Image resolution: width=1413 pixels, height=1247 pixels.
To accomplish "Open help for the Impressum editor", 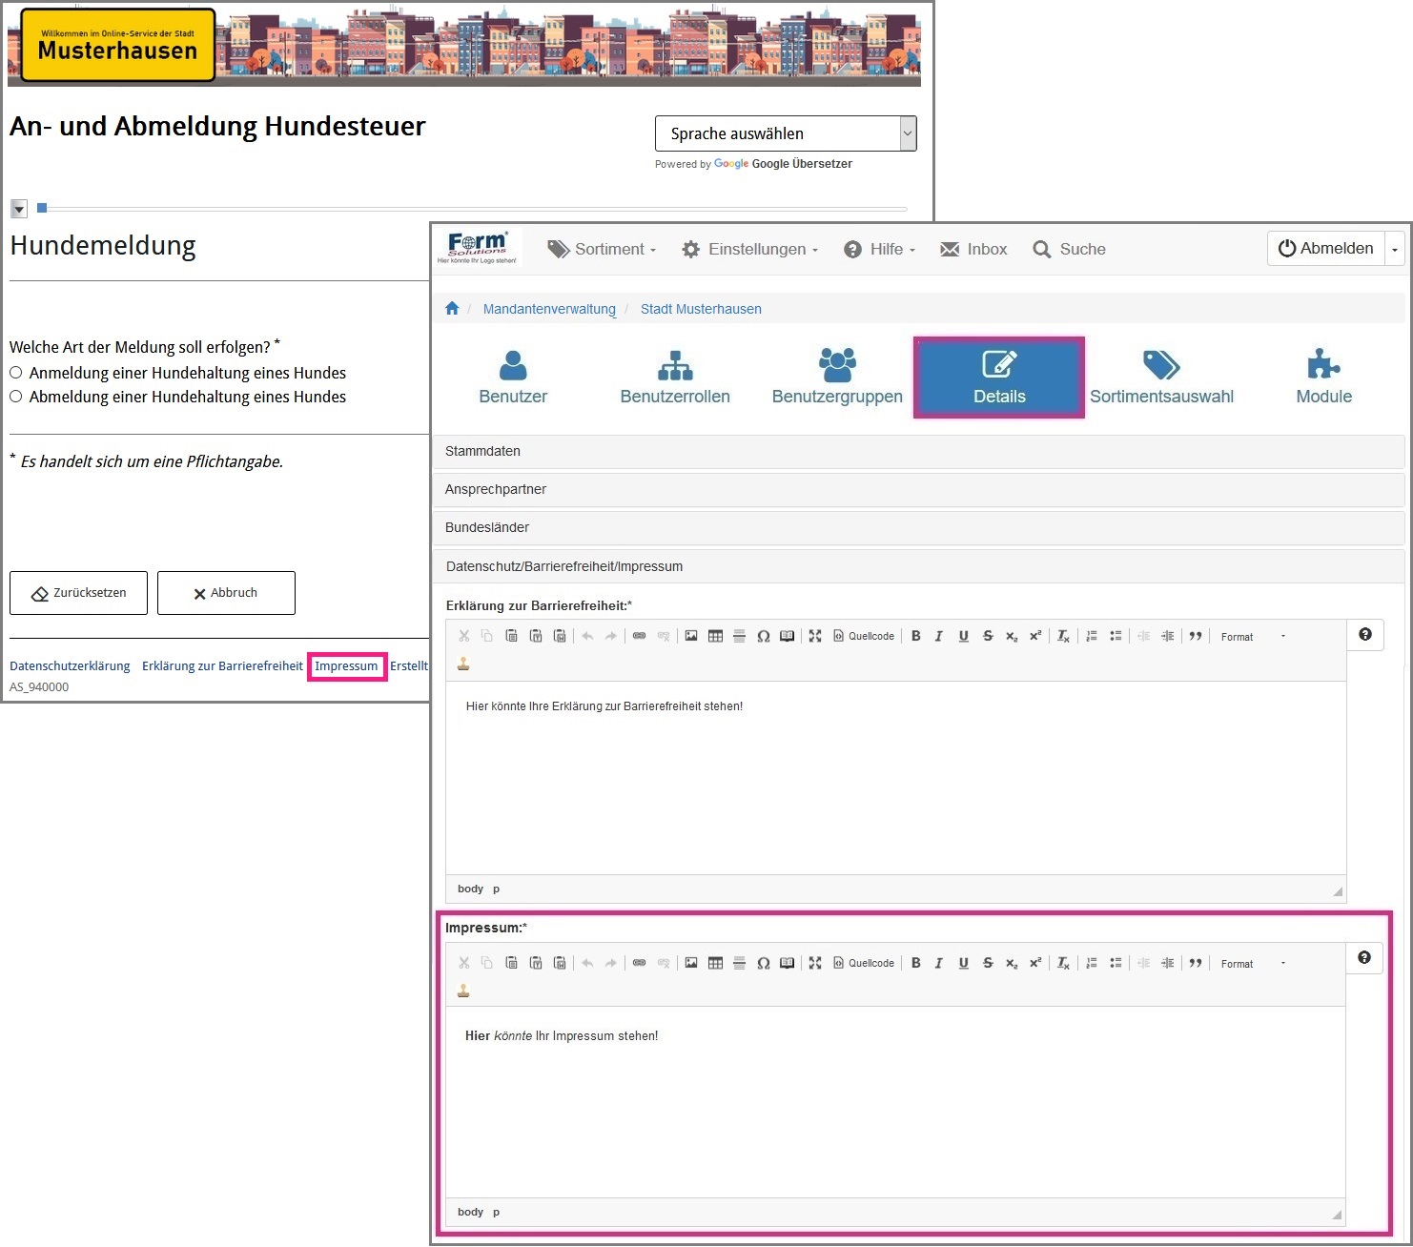I will (1364, 957).
